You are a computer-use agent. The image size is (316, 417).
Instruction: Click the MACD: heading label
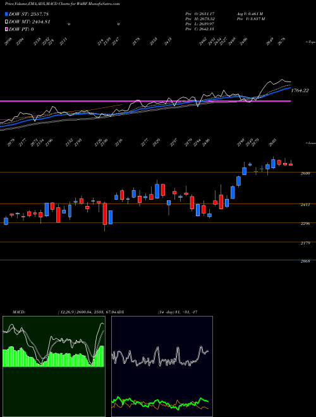[x=18, y=312]
